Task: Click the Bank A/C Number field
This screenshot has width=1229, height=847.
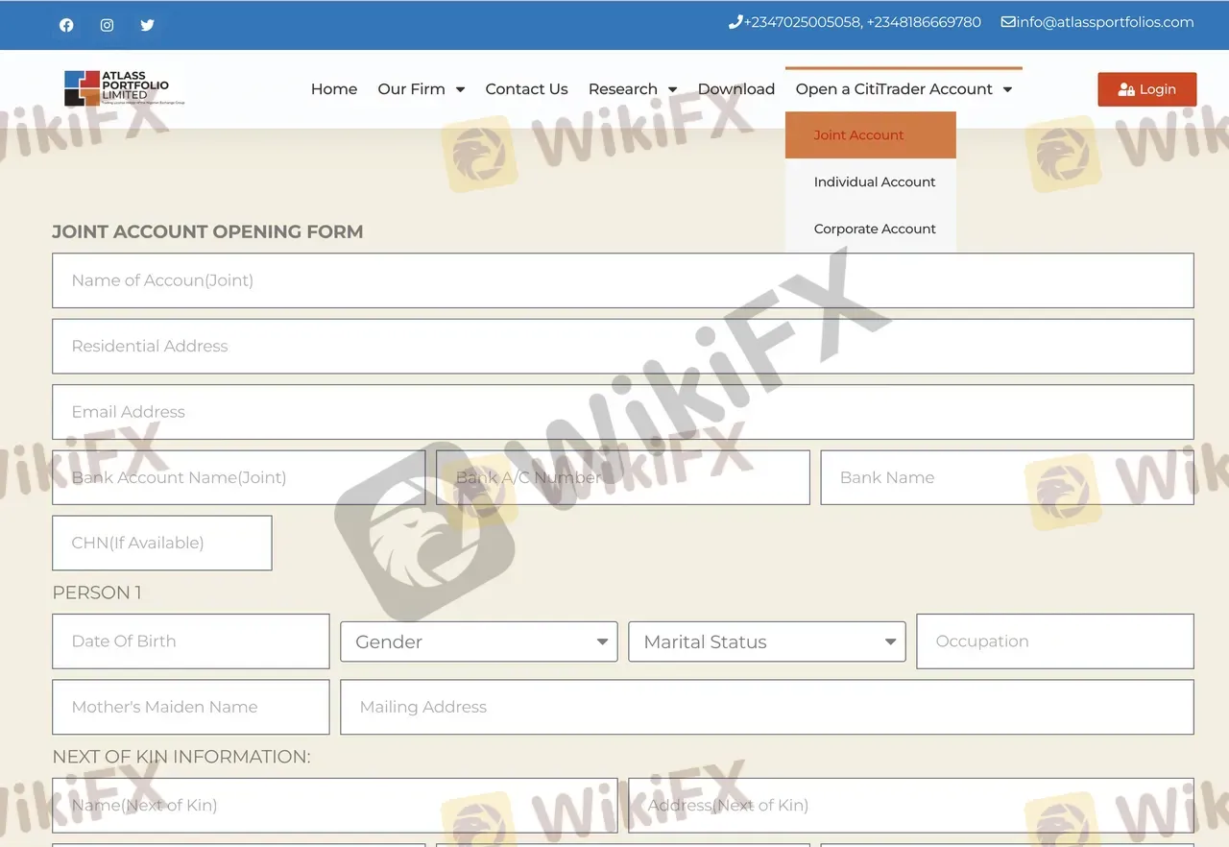Action: [622, 478]
